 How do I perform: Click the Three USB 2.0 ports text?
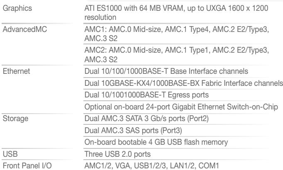117,154
